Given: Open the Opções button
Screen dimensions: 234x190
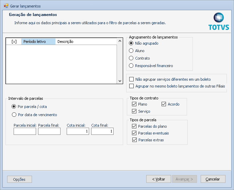Looking at the screenshot, I should click(19, 179).
